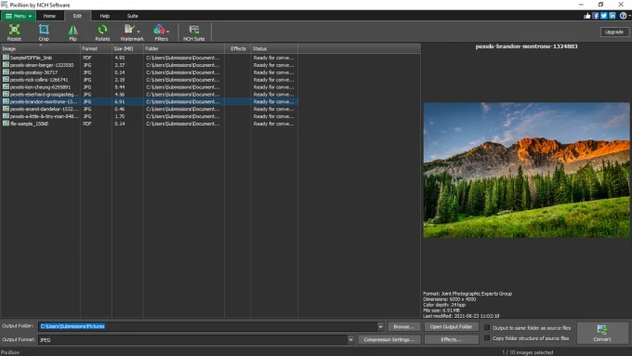The height and width of the screenshot is (356, 632).
Task: Open Compression Settings
Action: tap(388, 339)
